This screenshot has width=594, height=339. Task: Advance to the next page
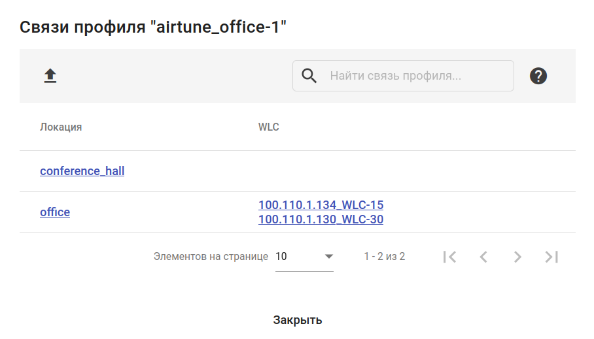coord(517,257)
